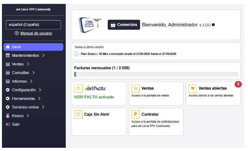The height and width of the screenshot is (151, 248).
Task: Click the PayPal icon in Contratar card
Action: (135, 114)
